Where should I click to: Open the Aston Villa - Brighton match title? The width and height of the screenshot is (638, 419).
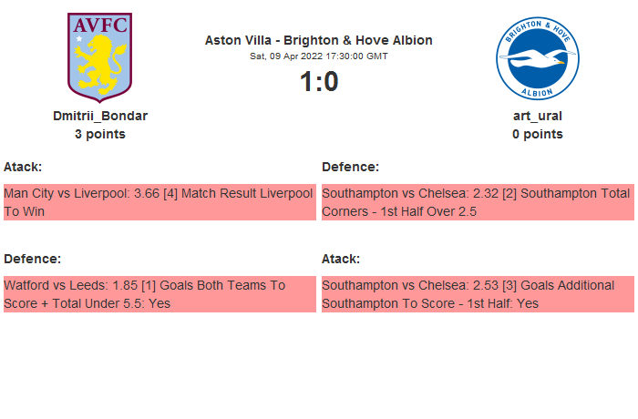[x=319, y=40]
